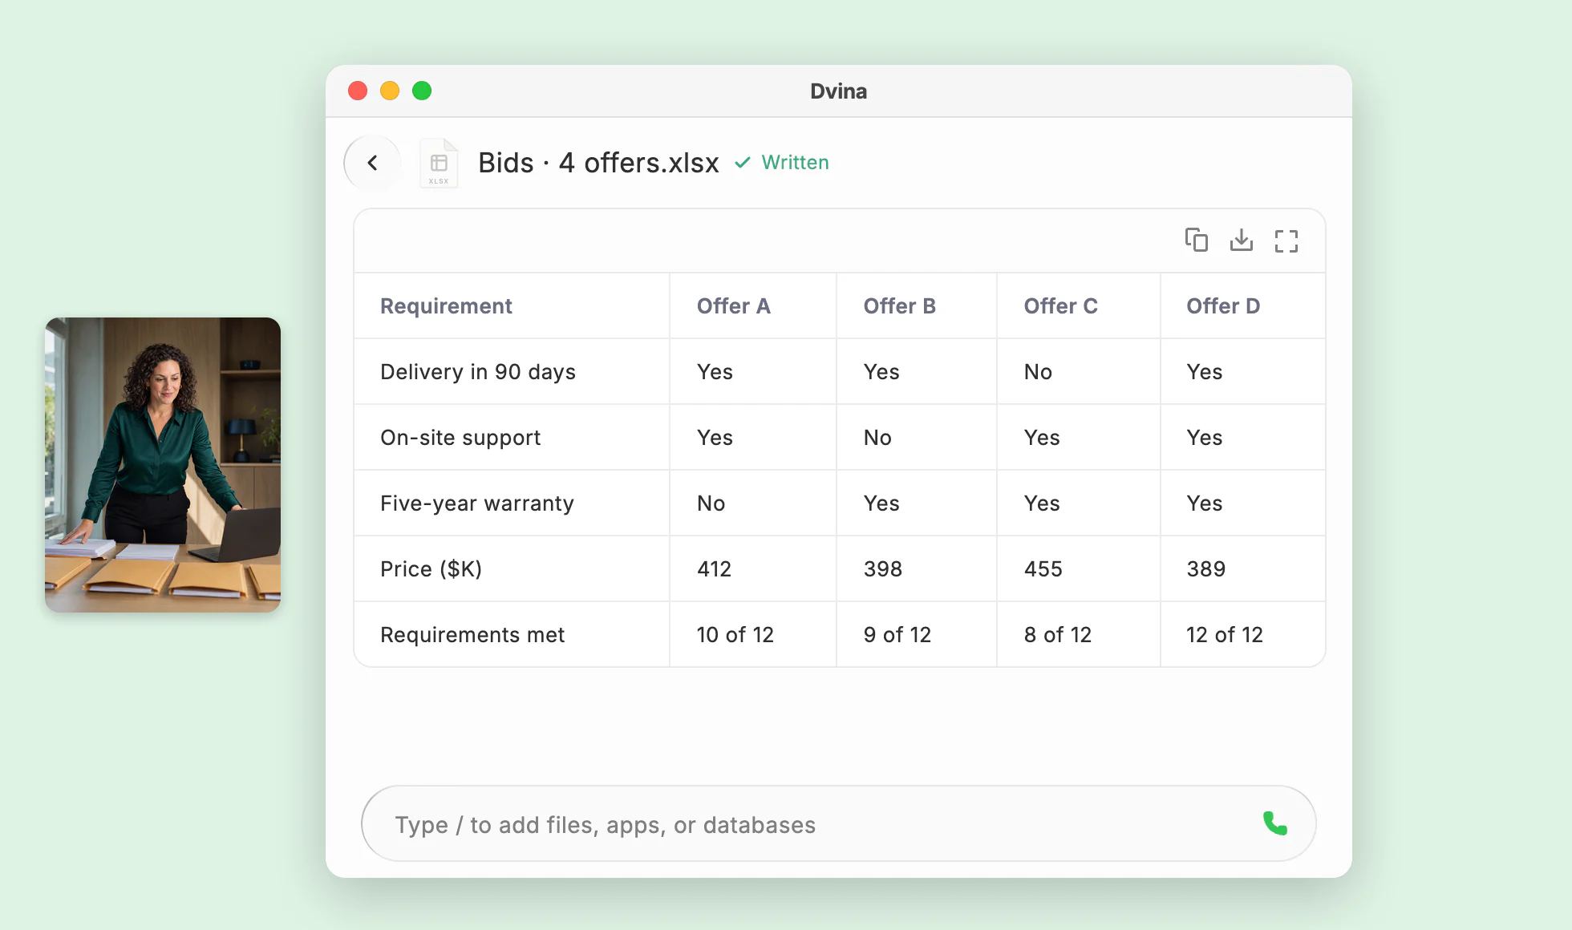Click Offer C's No for Delivery
The height and width of the screenshot is (930, 1572).
1038,372
